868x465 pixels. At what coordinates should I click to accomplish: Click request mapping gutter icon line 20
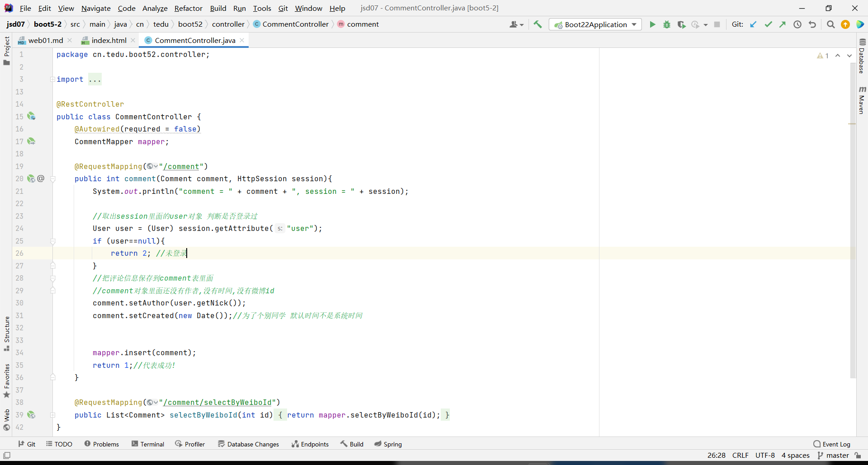point(31,178)
